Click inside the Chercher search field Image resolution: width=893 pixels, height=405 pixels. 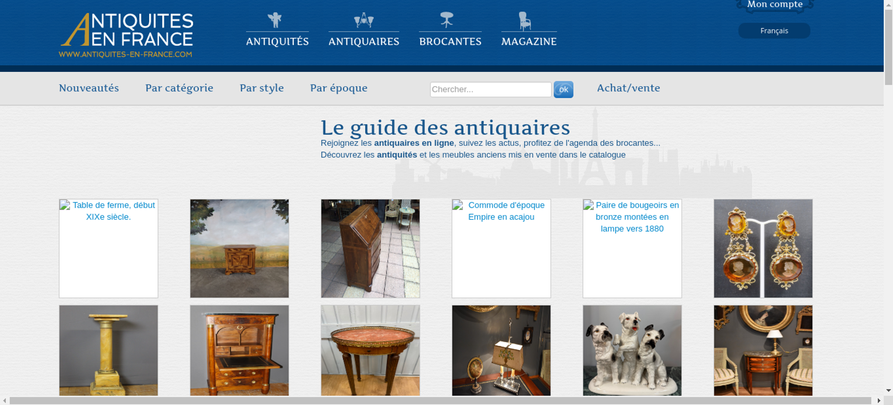point(490,89)
